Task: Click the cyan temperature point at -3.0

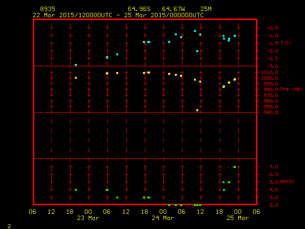Action: coord(76,64)
